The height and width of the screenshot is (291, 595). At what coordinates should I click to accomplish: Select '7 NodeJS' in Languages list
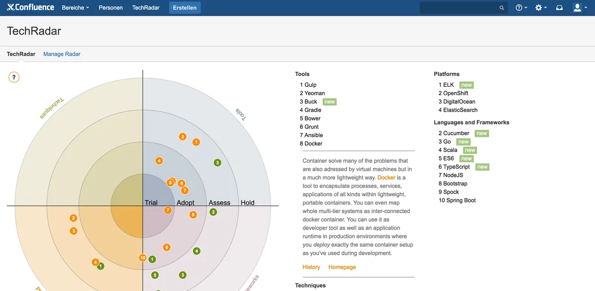(x=451, y=175)
